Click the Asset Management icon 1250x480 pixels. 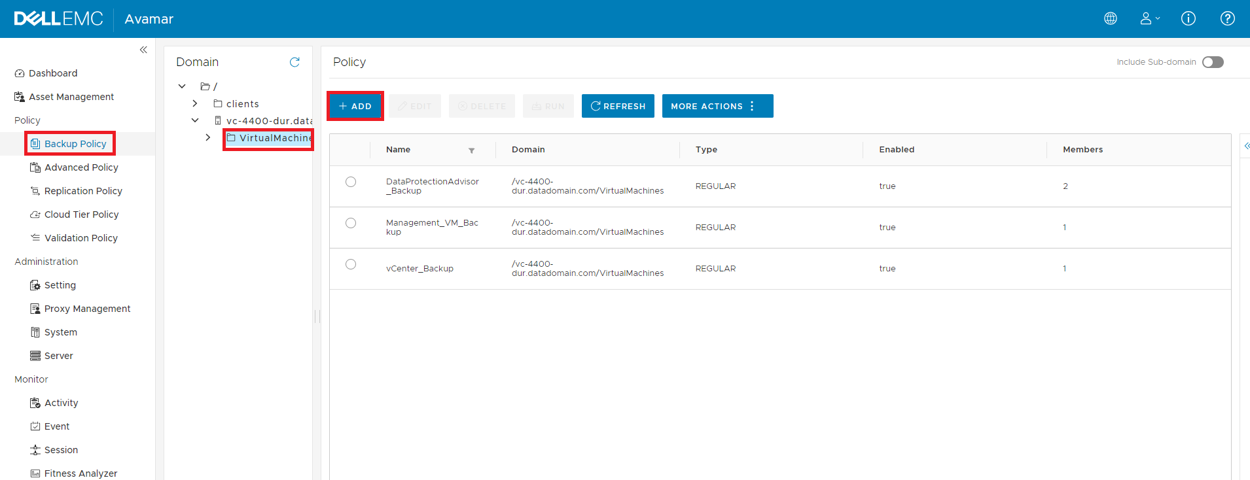point(20,97)
